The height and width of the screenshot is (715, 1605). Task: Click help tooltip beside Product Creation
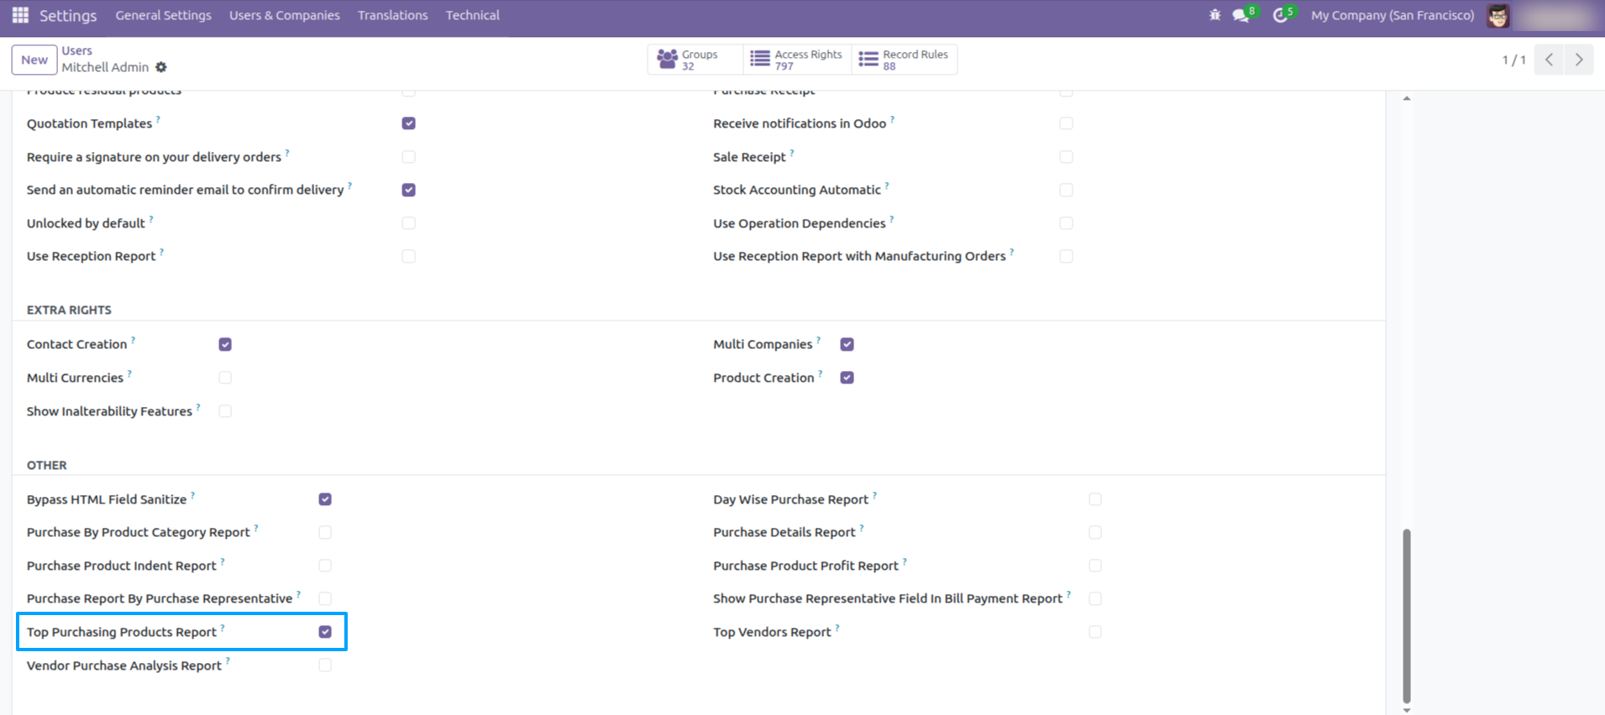[x=821, y=373]
